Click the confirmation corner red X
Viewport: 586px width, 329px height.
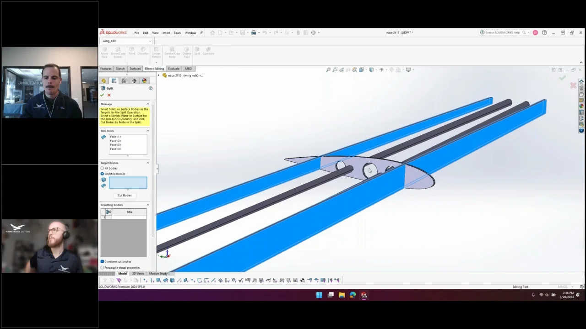[573, 85]
